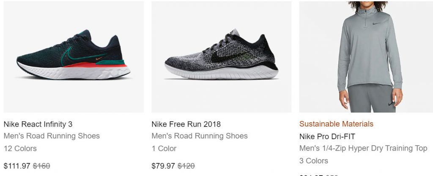The height and width of the screenshot is (176, 433).
Task: Open the Nike React Infinity 3 shoe image
Action: 74,57
